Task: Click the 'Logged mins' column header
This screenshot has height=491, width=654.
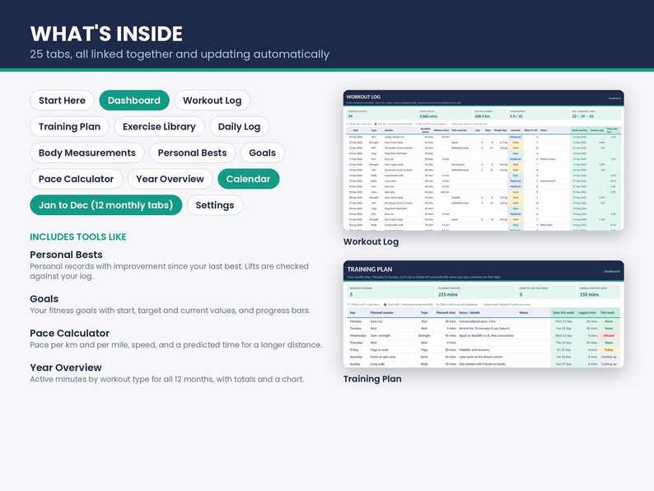Action: pyautogui.click(x=586, y=312)
